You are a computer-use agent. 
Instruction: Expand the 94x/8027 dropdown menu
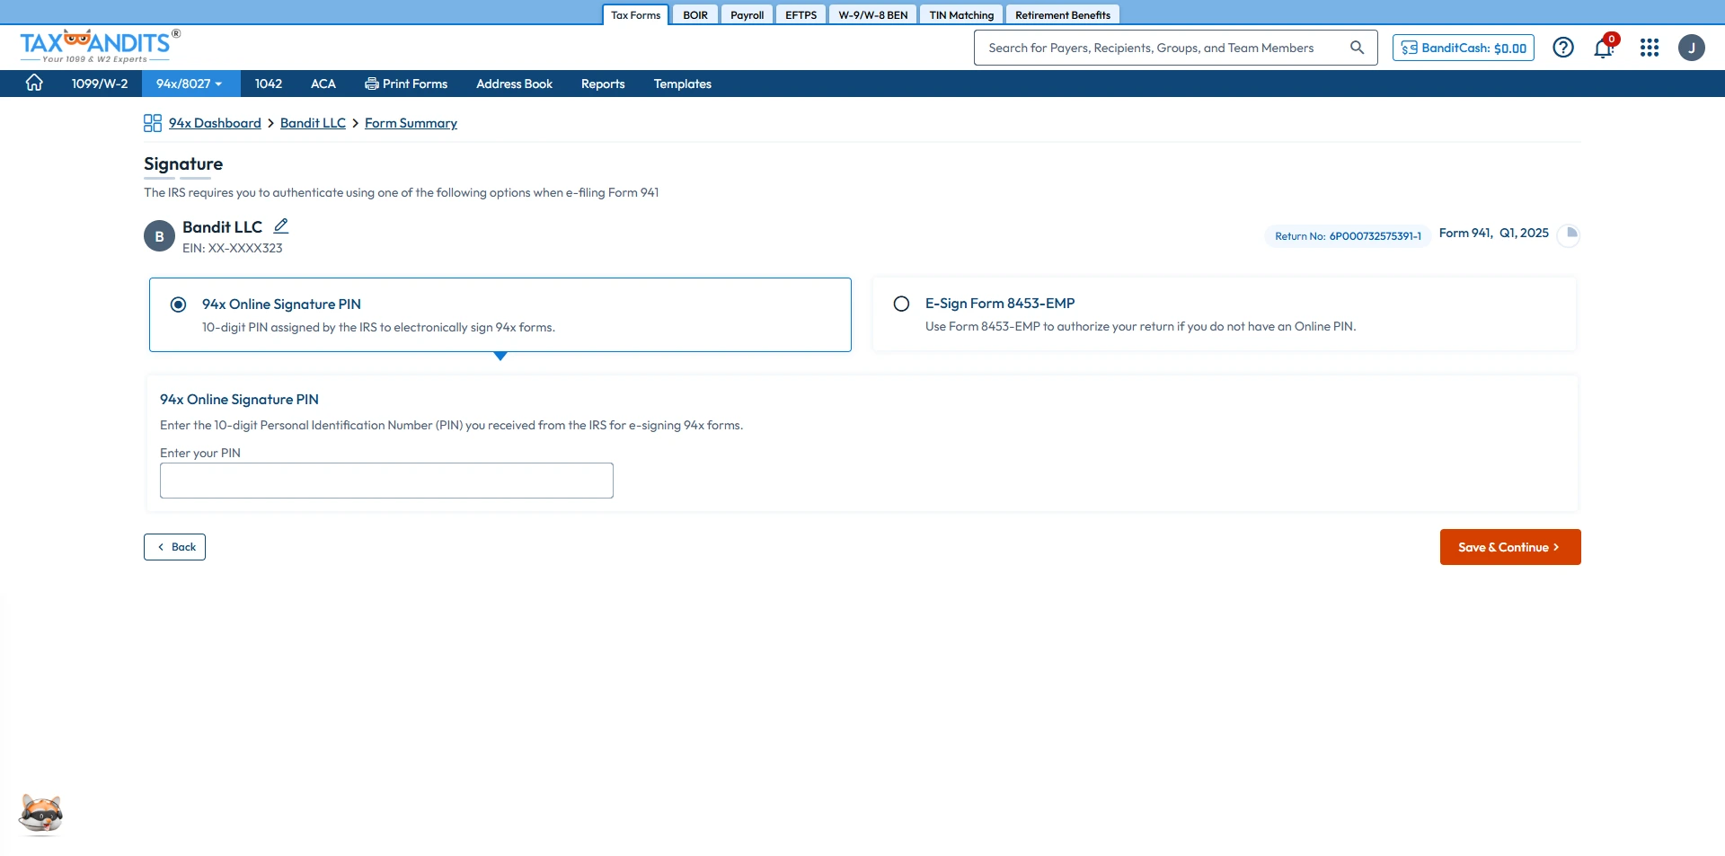pos(190,84)
